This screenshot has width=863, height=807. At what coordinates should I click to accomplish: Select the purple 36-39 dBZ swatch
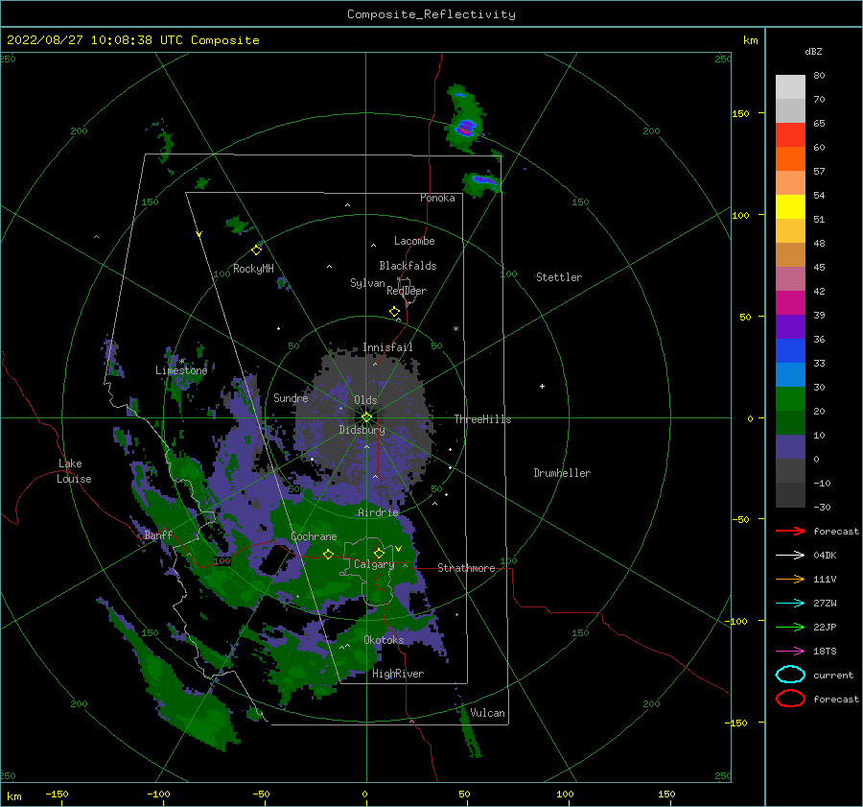[790, 327]
